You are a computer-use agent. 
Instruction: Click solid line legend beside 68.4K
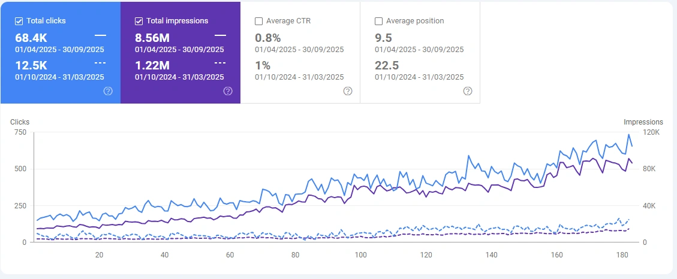tap(100, 36)
